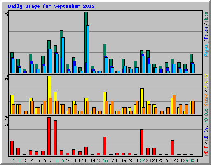Screen dimensions: 211x165
Task: Click the orange 'Sites' legend word
Action: [206, 100]
